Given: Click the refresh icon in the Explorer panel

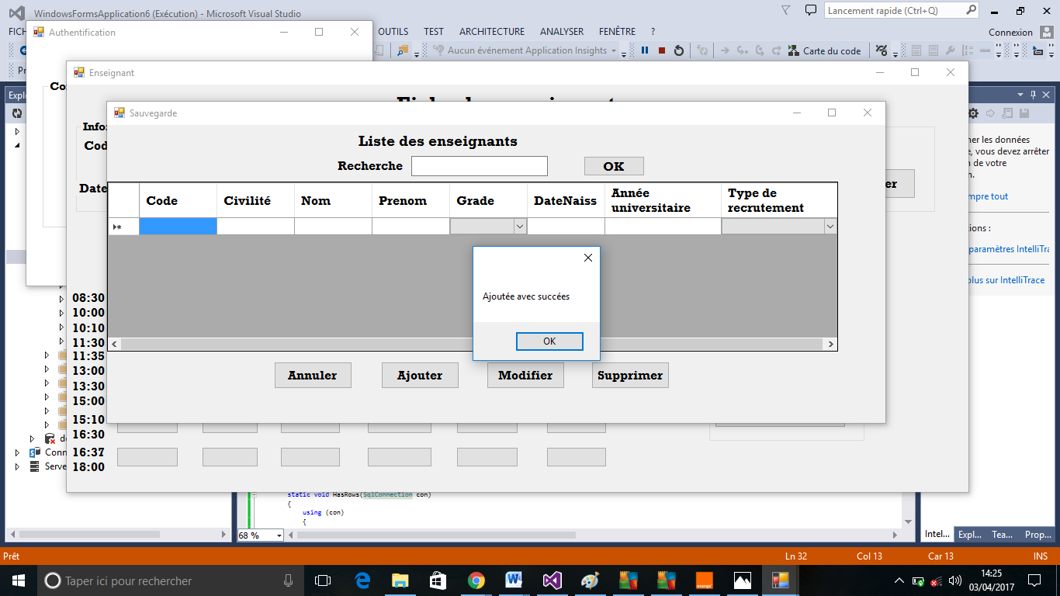Looking at the screenshot, I should pos(17,113).
